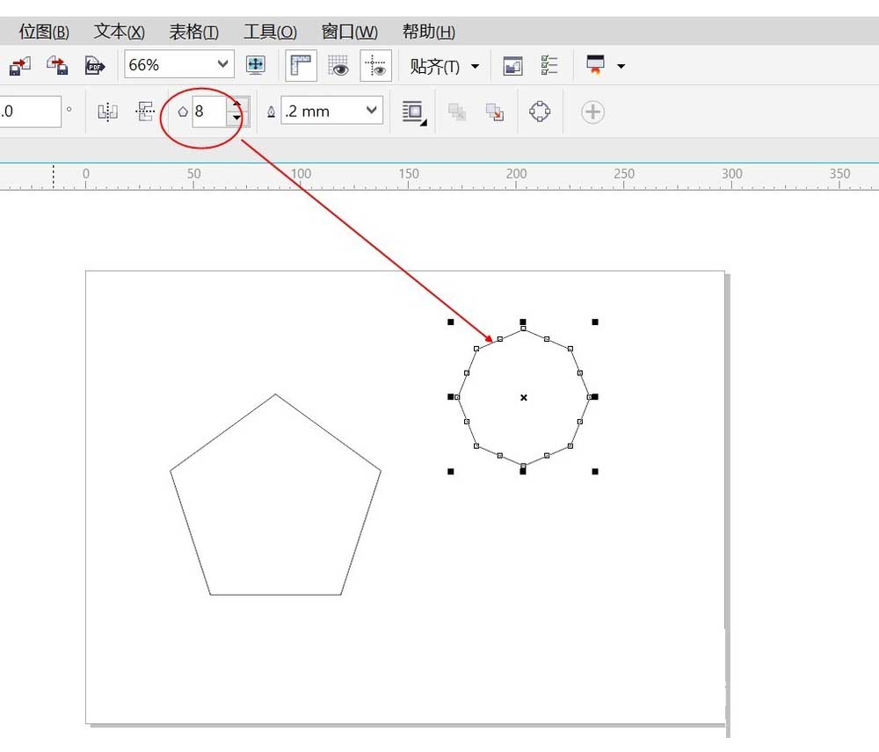
Task: Click the wrap text icon
Action: tap(414, 112)
